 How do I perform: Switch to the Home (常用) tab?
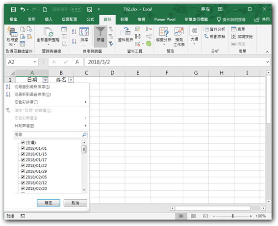point(31,19)
